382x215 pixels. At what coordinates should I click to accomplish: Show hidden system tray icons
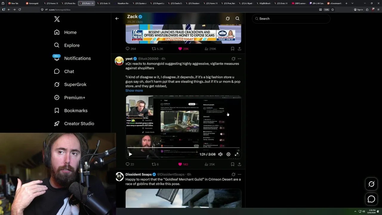(355, 211)
